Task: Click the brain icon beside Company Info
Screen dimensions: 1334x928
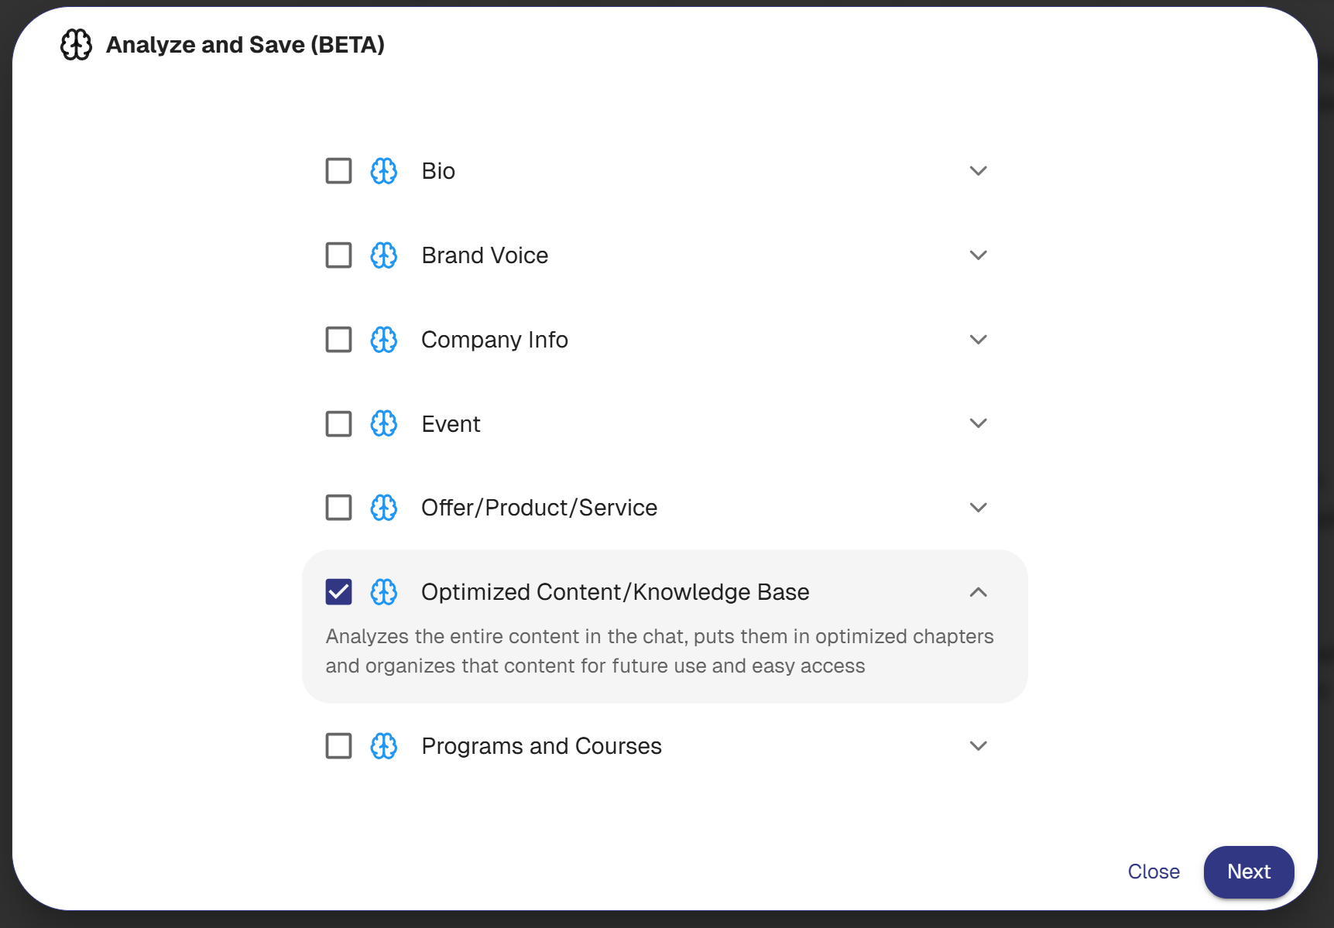Action: (x=384, y=340)
